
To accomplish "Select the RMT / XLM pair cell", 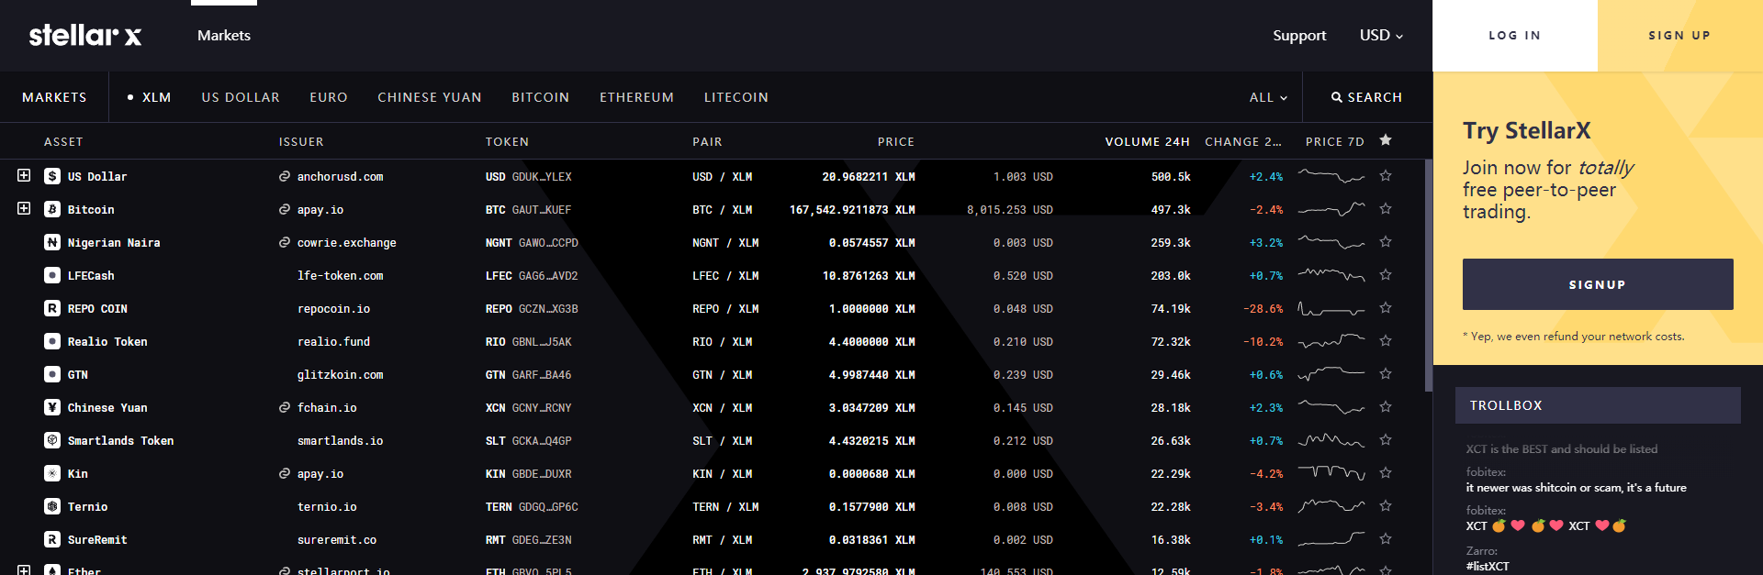I will [x=723, y=539].
